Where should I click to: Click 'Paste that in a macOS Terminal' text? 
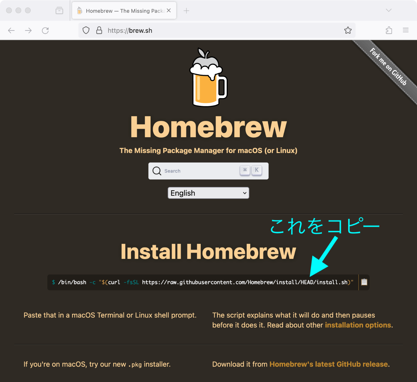point(110,315)
